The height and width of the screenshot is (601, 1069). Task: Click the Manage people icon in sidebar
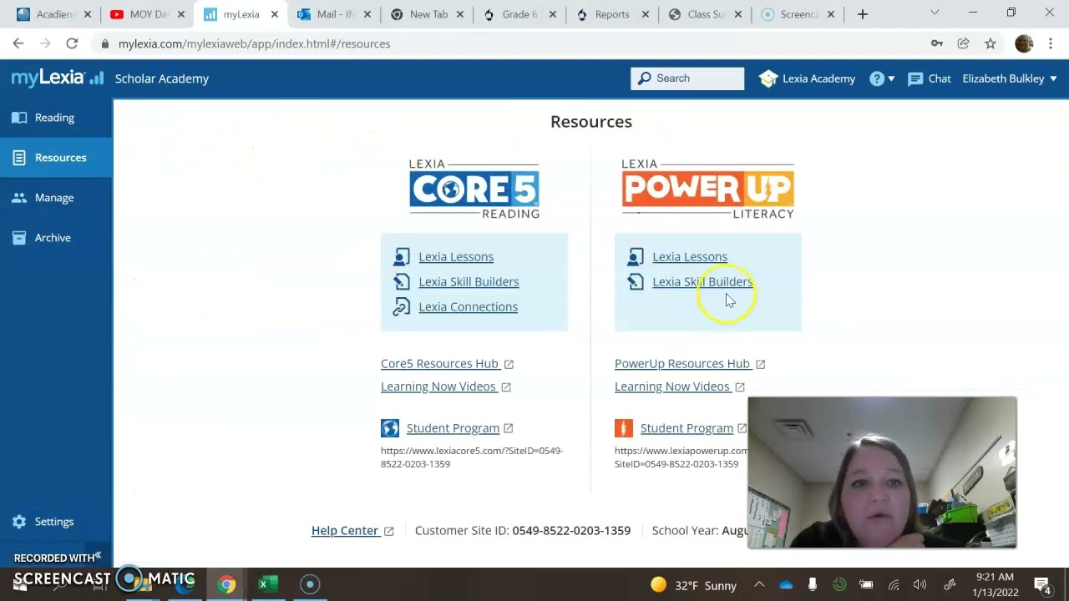pos(19,198)
